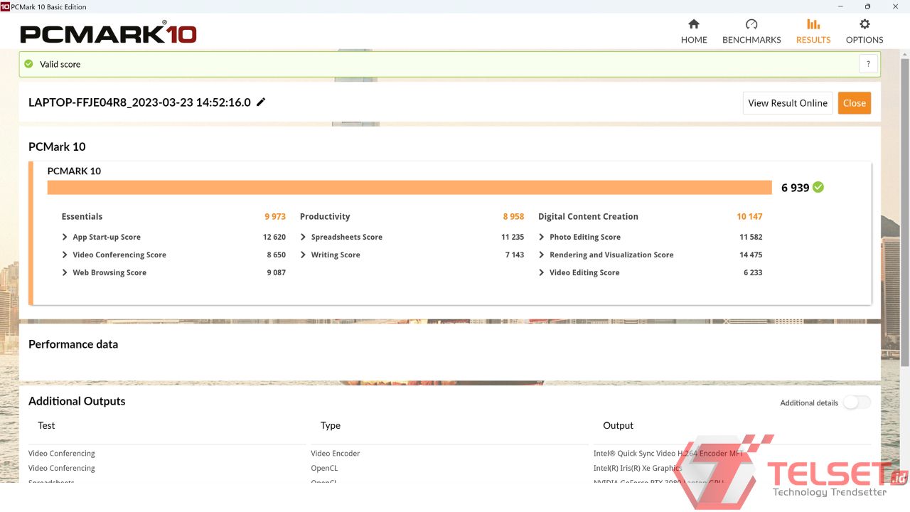The height and width of the screenshot is (512, 910).
Task: Click the green check beside score 6 939
Action: click(818, 187)
